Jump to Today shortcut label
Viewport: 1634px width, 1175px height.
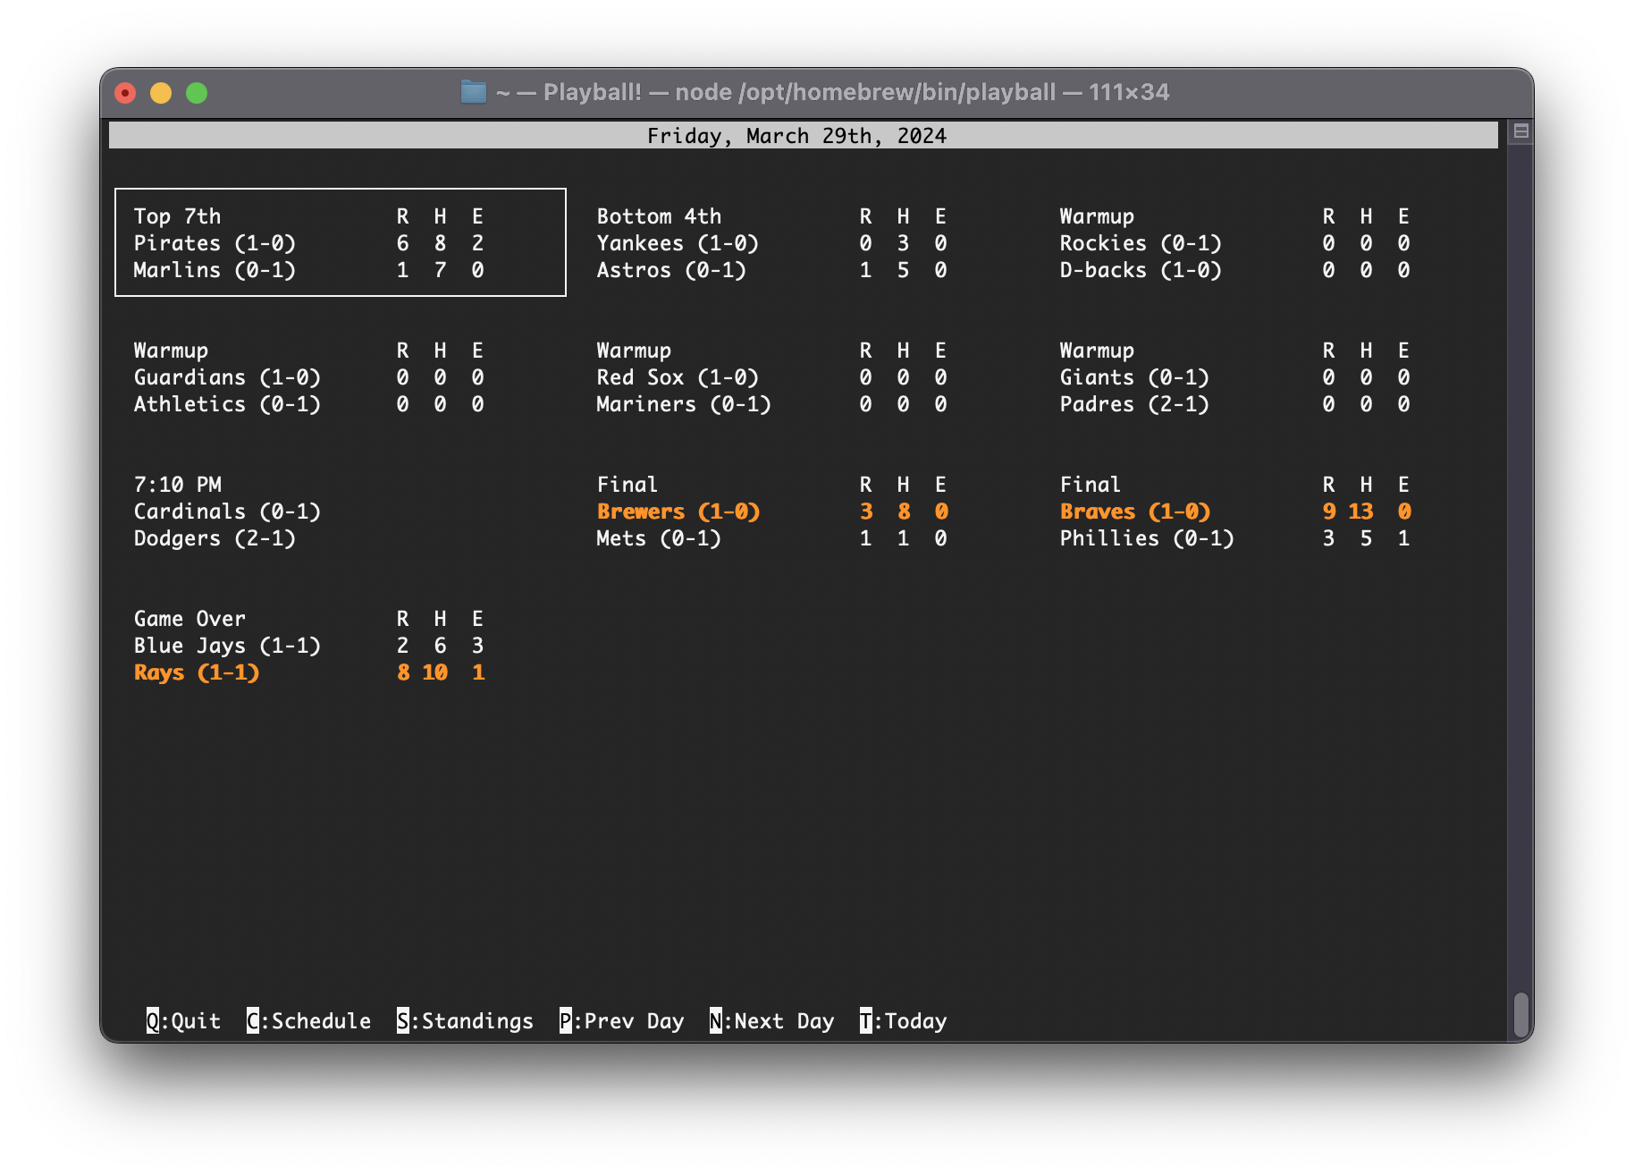(x=903, y=1021)
